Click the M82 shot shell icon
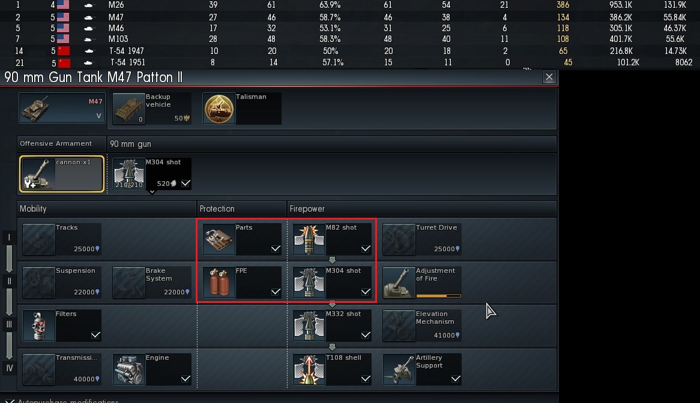Screen dimensions: 700x403 pos(309,239)
